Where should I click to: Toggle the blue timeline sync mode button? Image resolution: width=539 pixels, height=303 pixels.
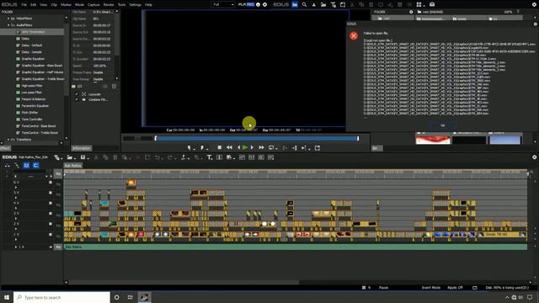click(x=26, y=165)
